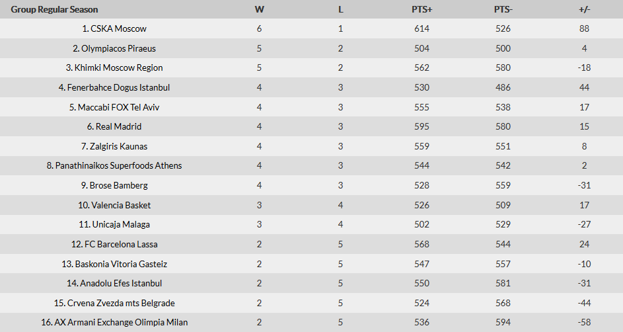The height and width of the screenshot is (332, 623).
Task: Open Khimki Moscow Region team page
Action: (x=118, y=67)
